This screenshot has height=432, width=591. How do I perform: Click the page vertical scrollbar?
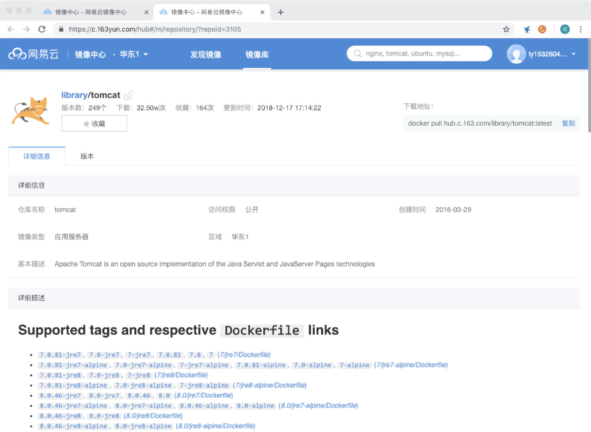pyautogui.click(x=589, y=85)
